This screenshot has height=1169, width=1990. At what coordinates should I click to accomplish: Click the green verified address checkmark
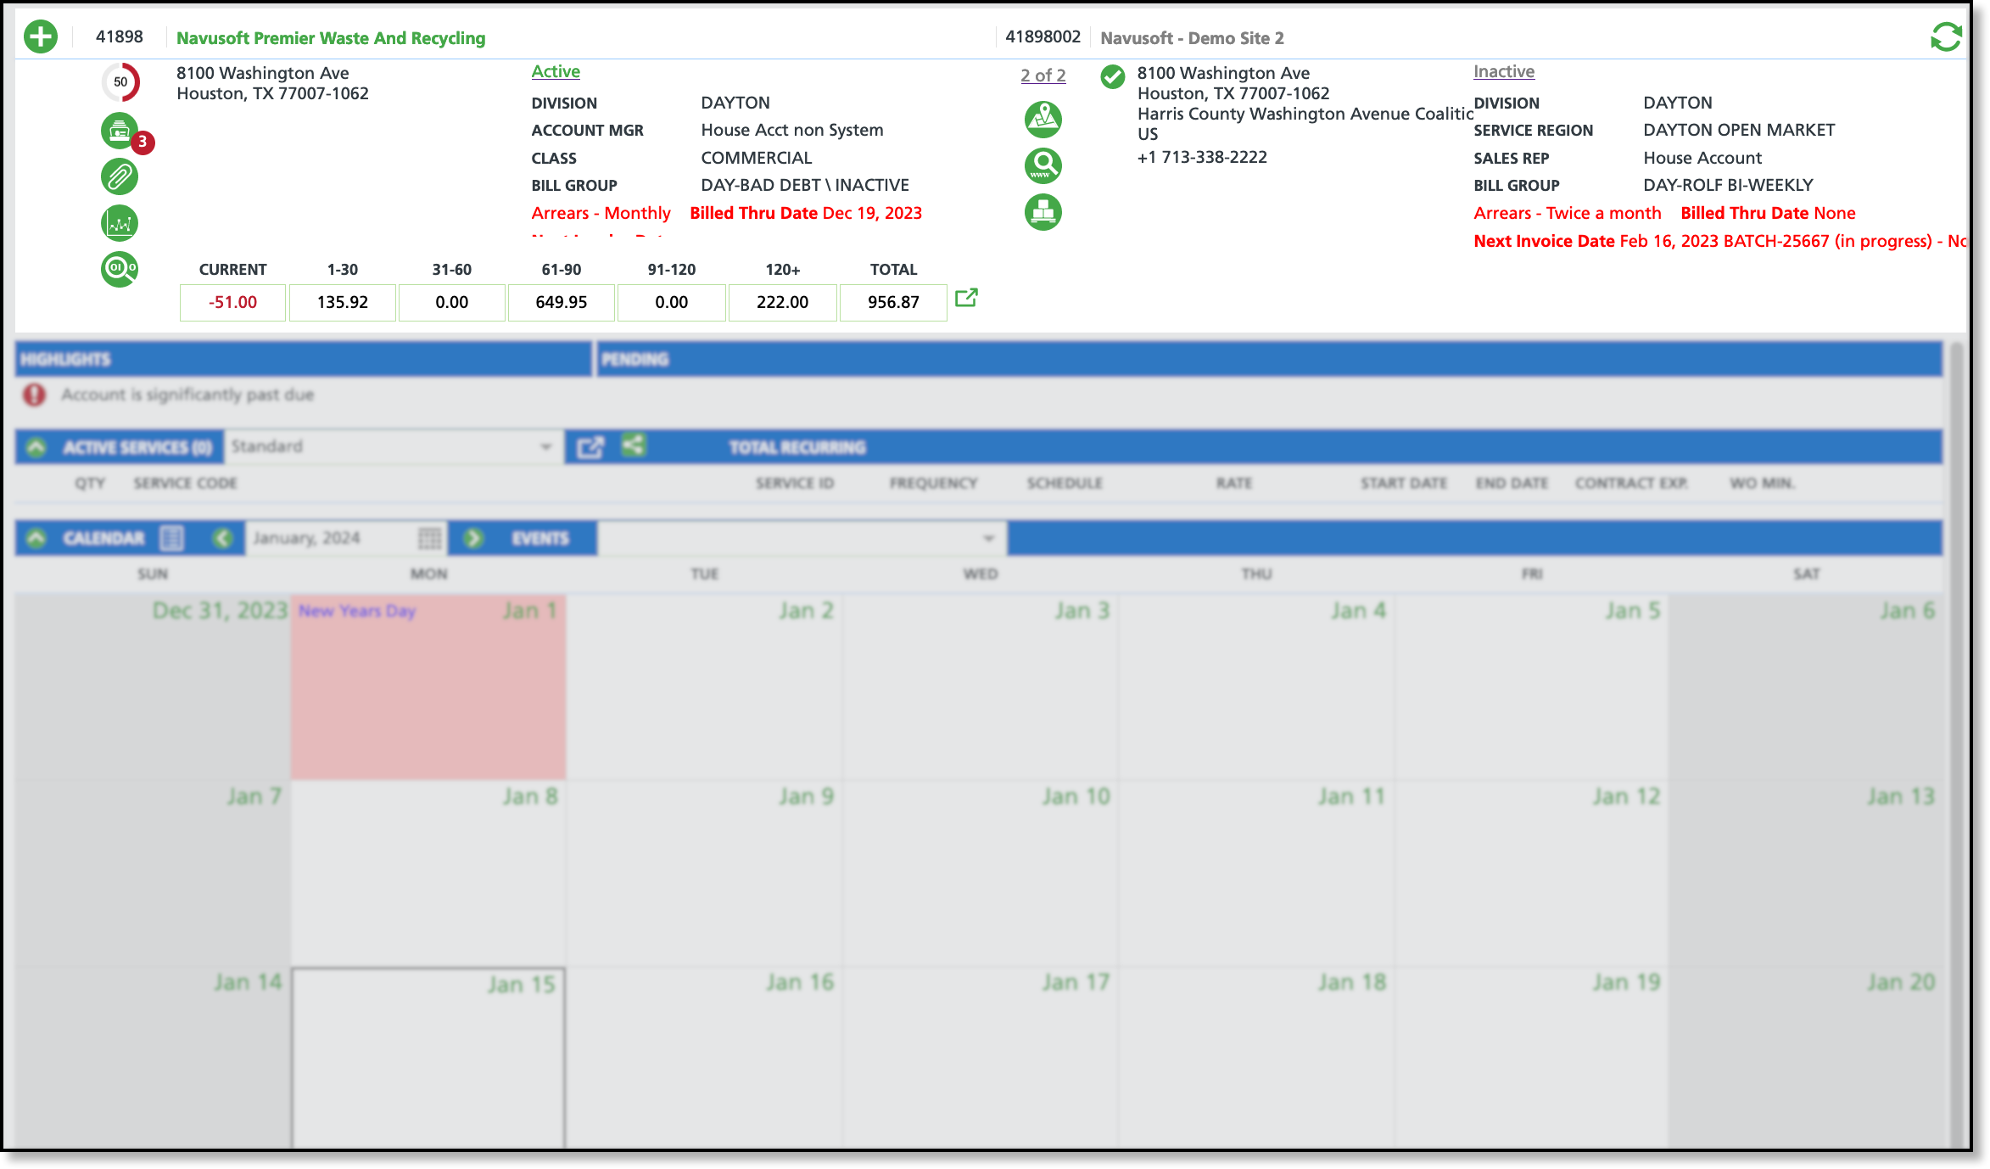click(x=1112, y=77)
